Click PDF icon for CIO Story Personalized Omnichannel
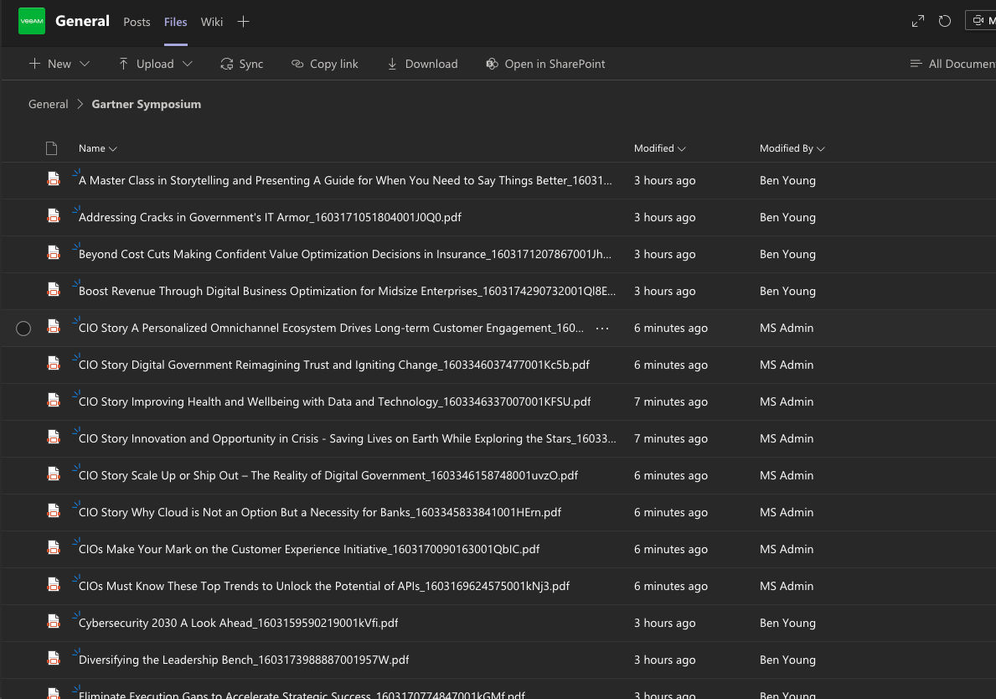996x699 pixels. click(x=54, y=327)
